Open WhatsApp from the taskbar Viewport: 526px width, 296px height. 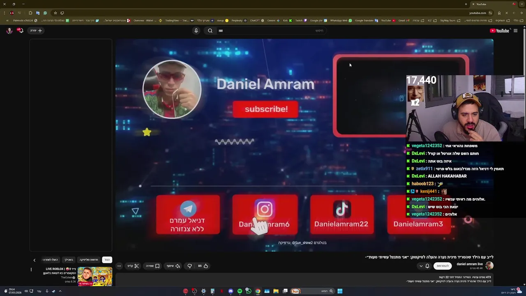coord(249,291)
